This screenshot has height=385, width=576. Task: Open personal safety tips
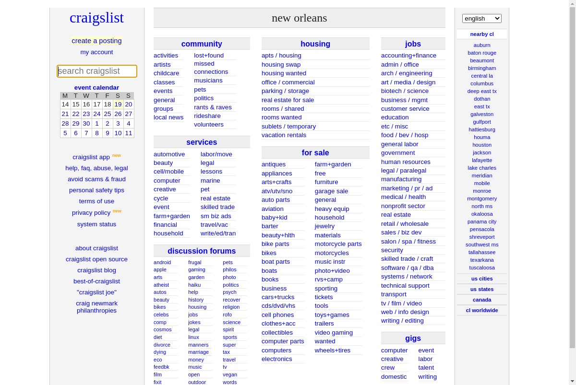coord(96,190)
